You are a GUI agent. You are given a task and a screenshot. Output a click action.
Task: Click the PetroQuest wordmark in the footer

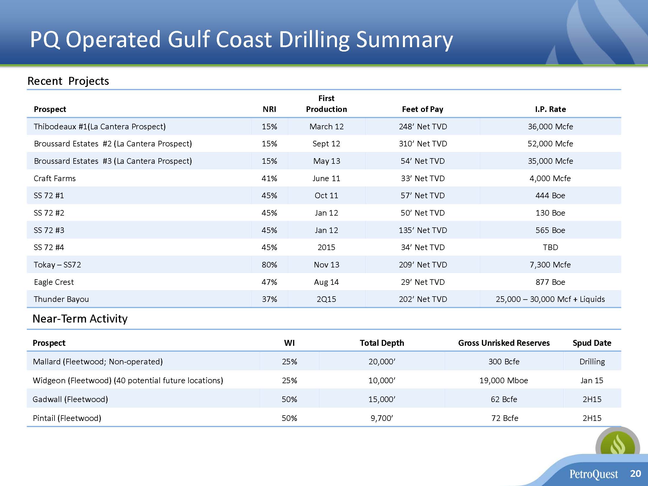(x=594, y=474)
